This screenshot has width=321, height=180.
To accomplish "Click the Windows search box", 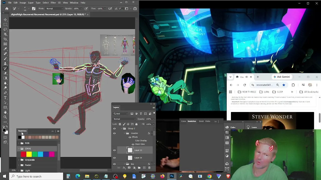I will coord(36,176).
